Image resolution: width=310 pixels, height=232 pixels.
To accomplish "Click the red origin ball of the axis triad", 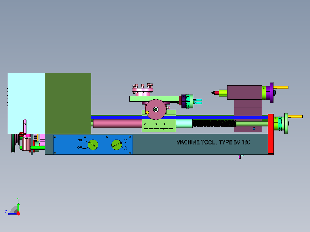I will [x=18, y=214].
